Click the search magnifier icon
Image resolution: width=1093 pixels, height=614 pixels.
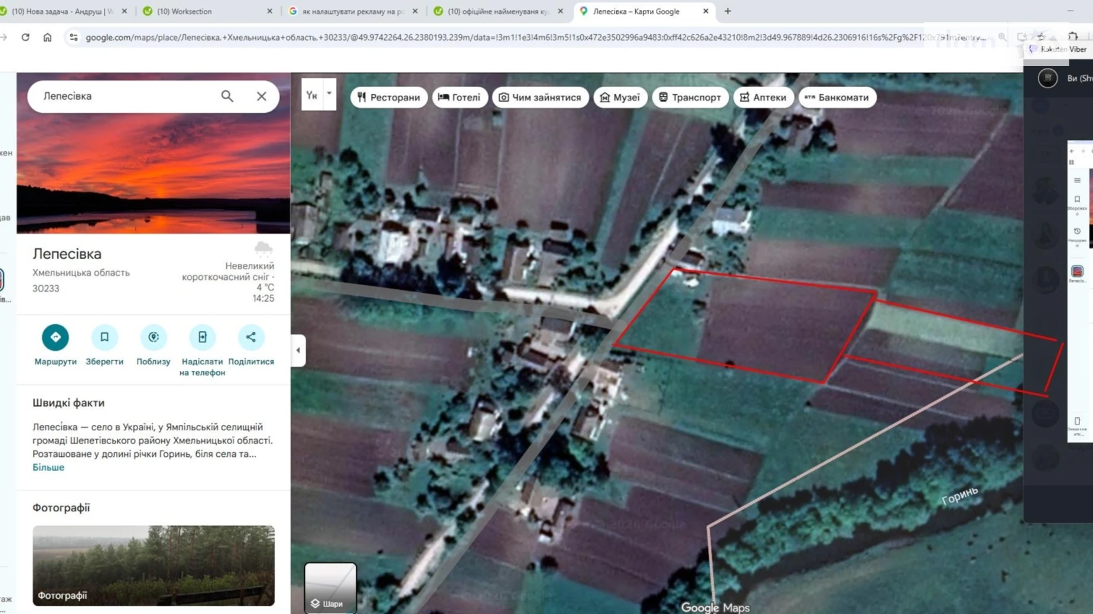coord(227,96)
